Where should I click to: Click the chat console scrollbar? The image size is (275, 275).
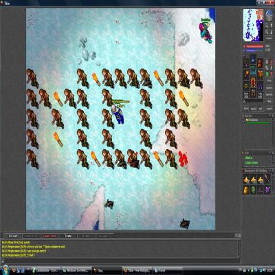[x=239, y=249]
